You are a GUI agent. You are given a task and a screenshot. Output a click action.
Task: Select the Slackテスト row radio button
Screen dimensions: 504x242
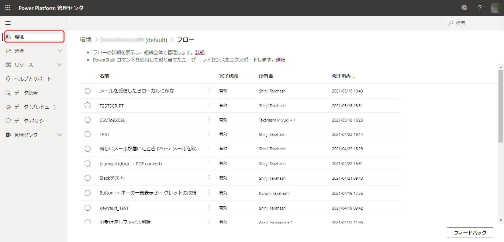[x=87, y=178]
